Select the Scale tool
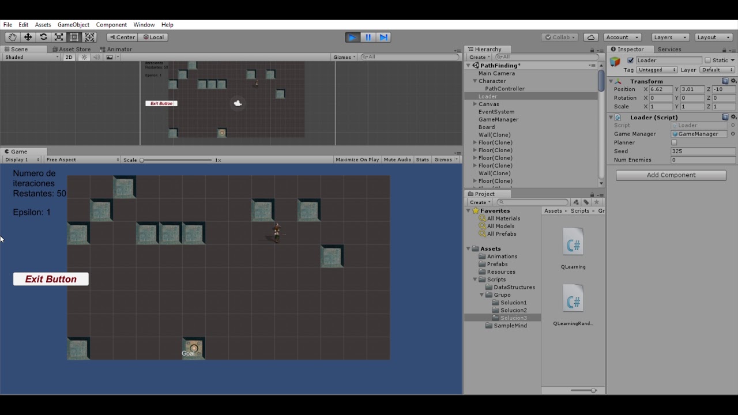 pos(59,37)
